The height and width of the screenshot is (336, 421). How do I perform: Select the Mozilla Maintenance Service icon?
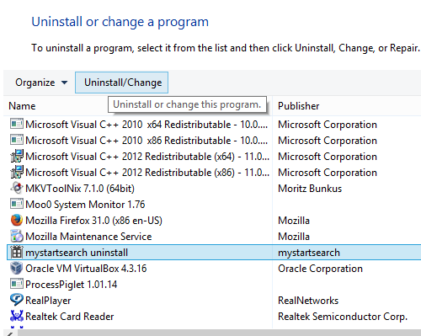tap(17, 237)
